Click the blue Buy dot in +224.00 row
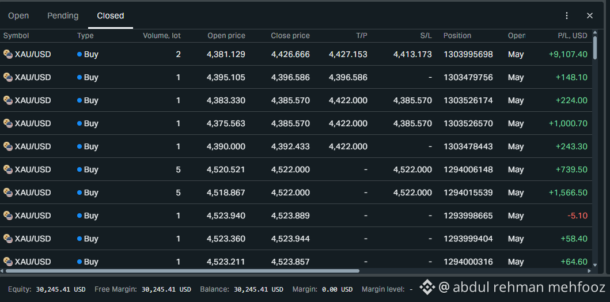 tap(79, 100)
